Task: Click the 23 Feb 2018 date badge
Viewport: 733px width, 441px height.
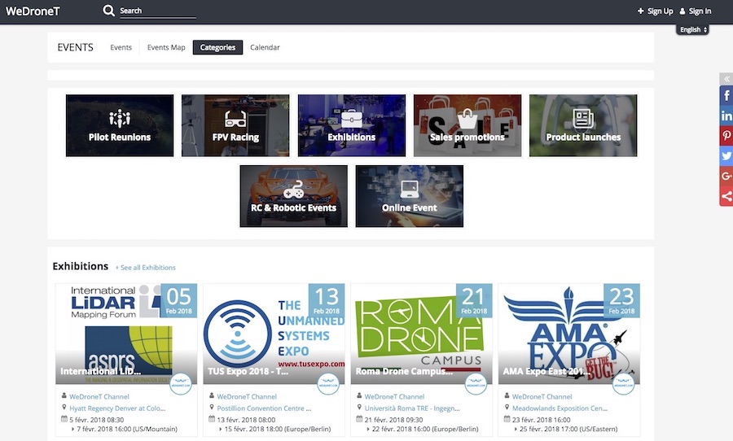Action: click(621, 300)
